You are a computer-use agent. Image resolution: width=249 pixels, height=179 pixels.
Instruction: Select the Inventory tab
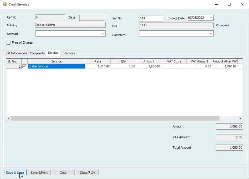(68, 53)
